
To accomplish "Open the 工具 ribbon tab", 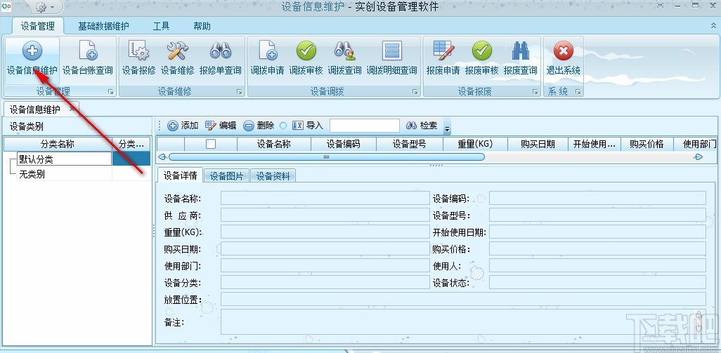I will pyautogui.click(x=162, y=26).
